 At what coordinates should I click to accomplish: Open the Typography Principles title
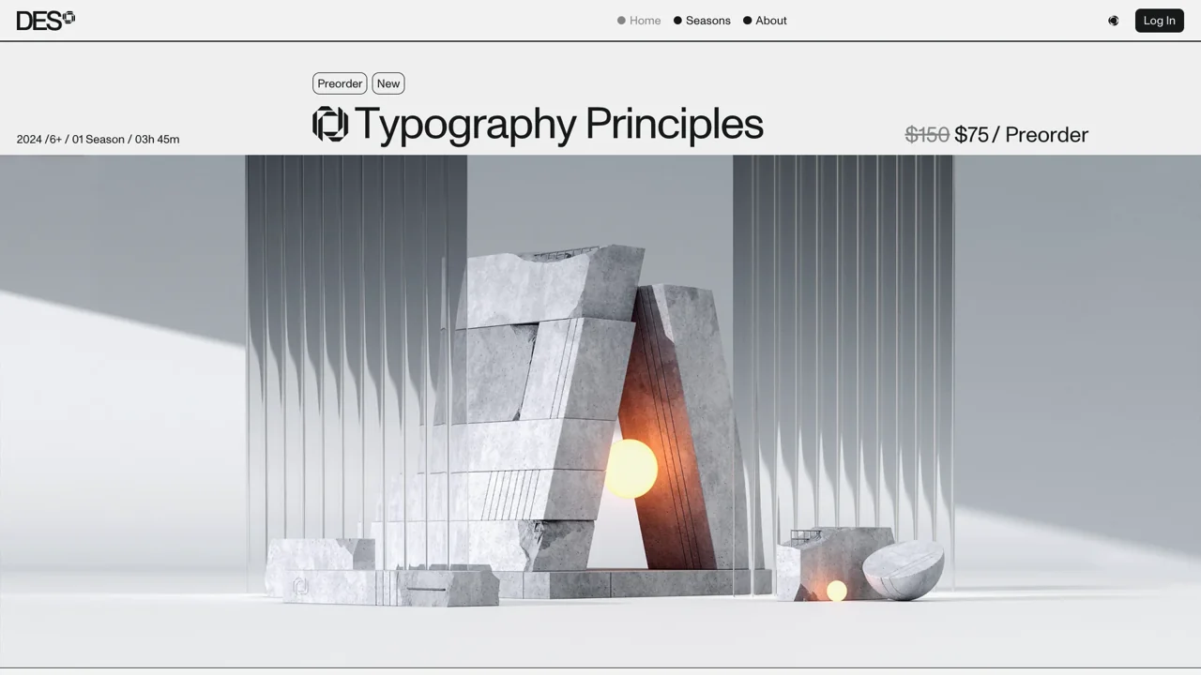click(x=558, y=125)
